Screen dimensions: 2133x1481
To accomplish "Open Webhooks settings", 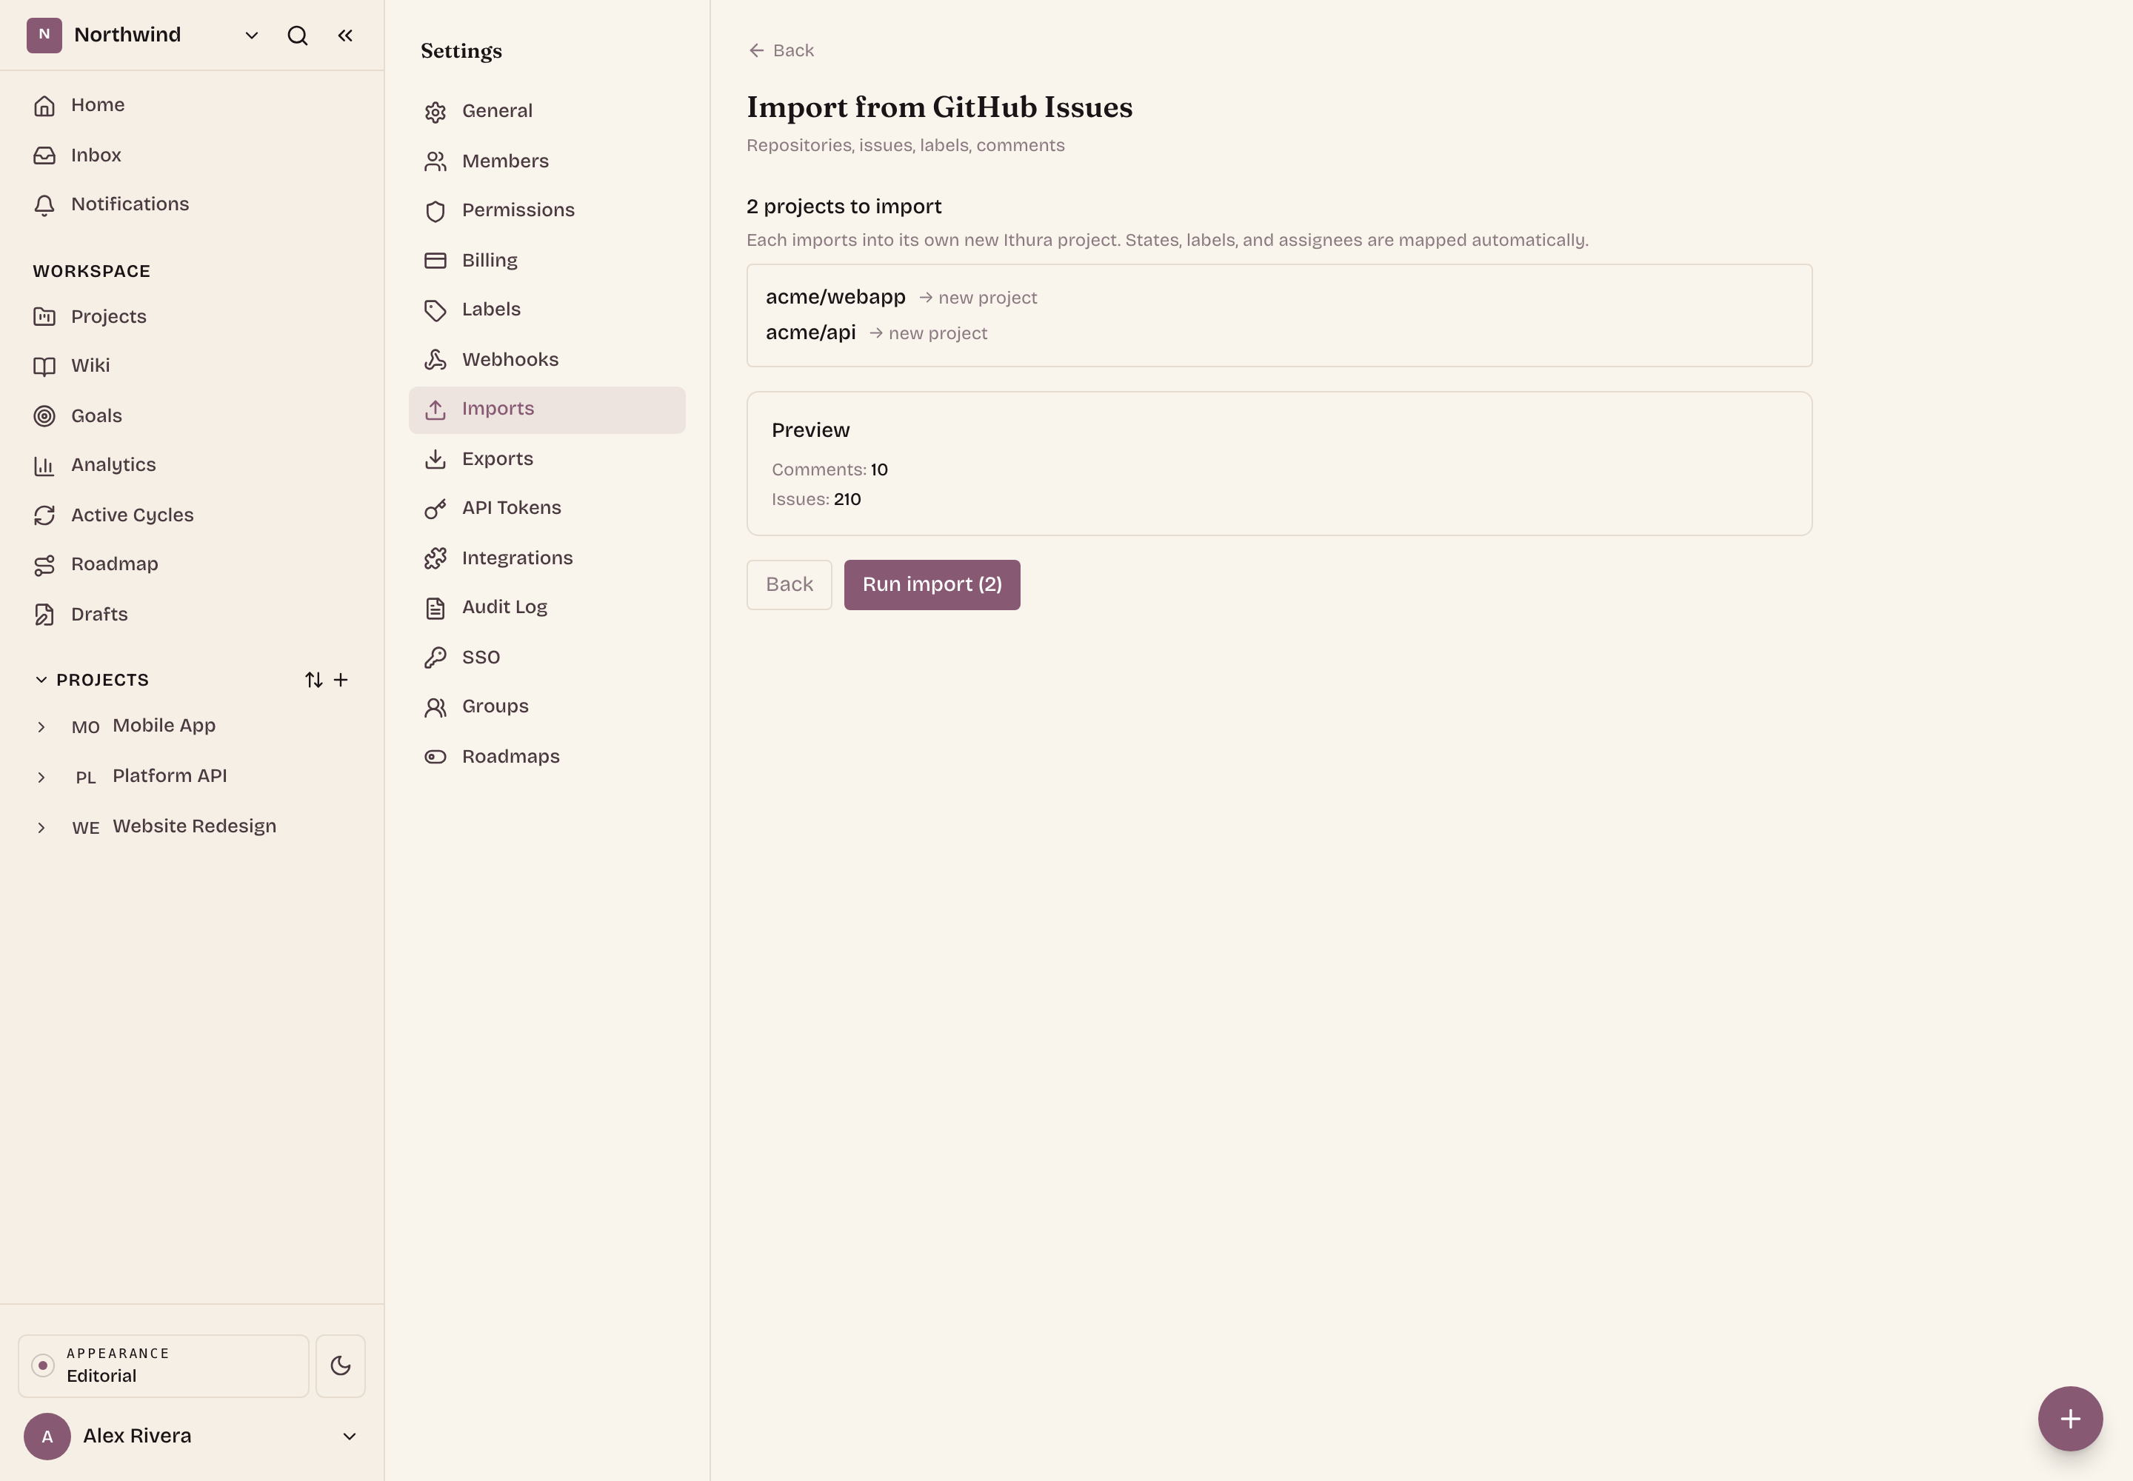I will tap(547, 360).
